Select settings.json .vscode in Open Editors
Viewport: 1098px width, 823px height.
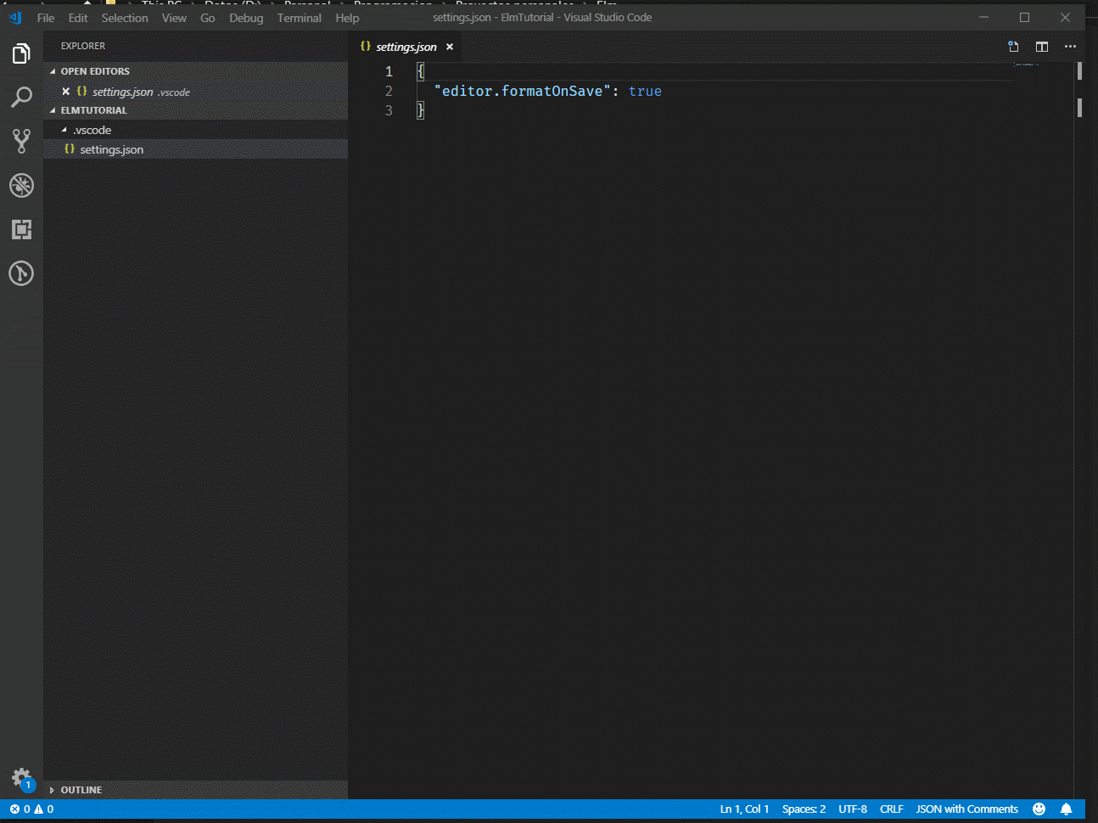(196, 91)
